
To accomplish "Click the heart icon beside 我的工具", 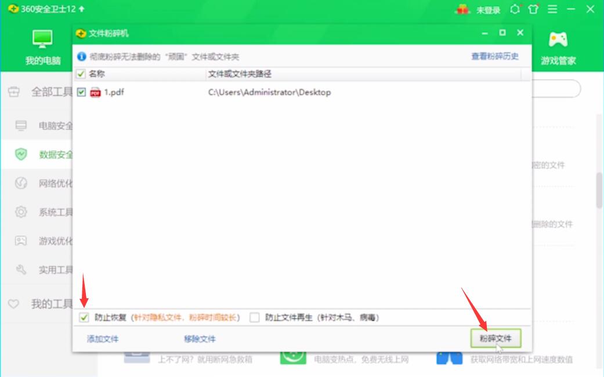I will point(13,304).
